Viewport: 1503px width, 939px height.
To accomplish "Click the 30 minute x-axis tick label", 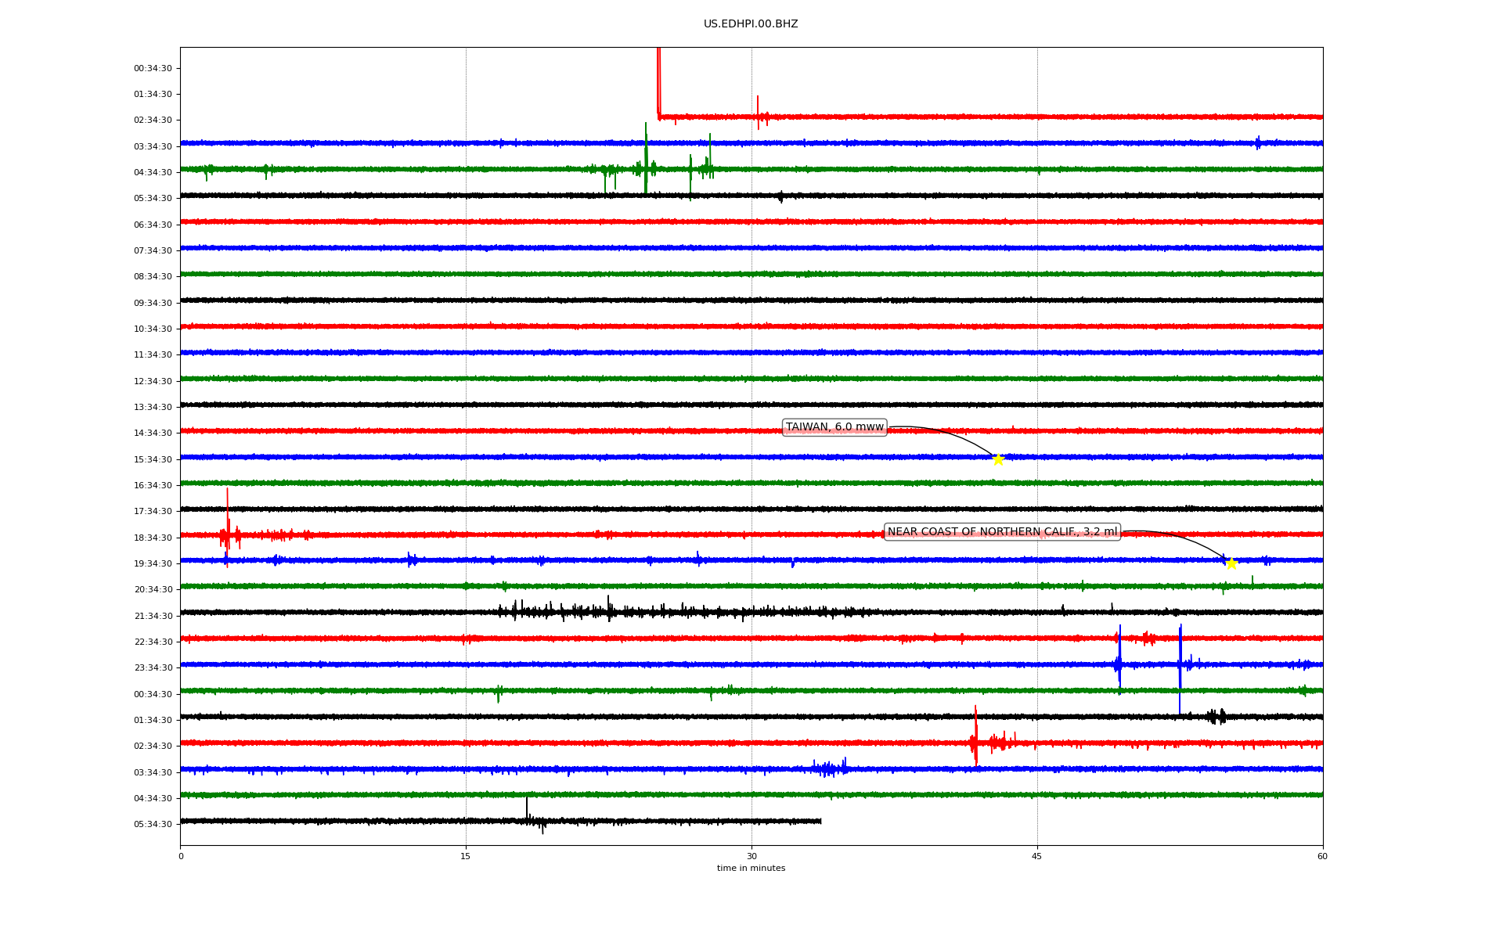I will pos(751,856).
